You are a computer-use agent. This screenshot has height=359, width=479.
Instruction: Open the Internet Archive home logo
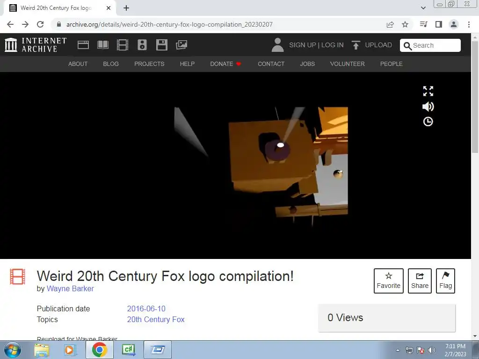(x=36, y=45)
